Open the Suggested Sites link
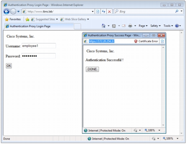This screenshot has height=144, width=187. [45, 19]
